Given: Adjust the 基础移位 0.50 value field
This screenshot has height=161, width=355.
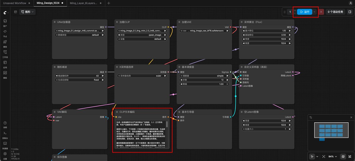Looking at the screenshot, I should coord(267,35).
